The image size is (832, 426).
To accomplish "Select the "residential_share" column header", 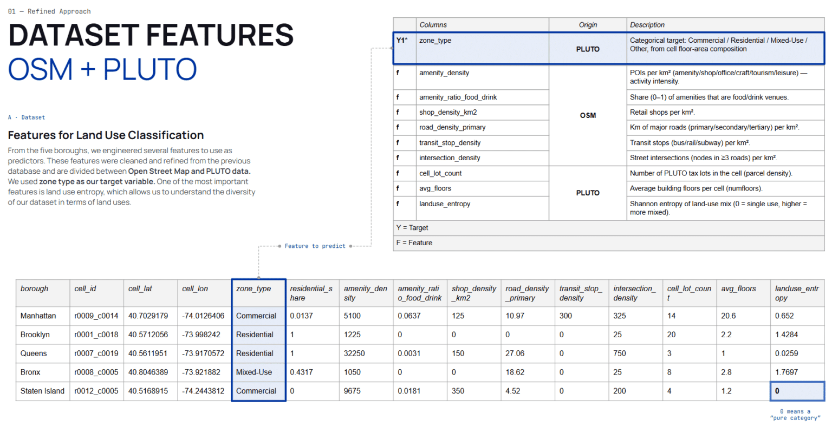I will pyautogui.click(x=311, y=293).
